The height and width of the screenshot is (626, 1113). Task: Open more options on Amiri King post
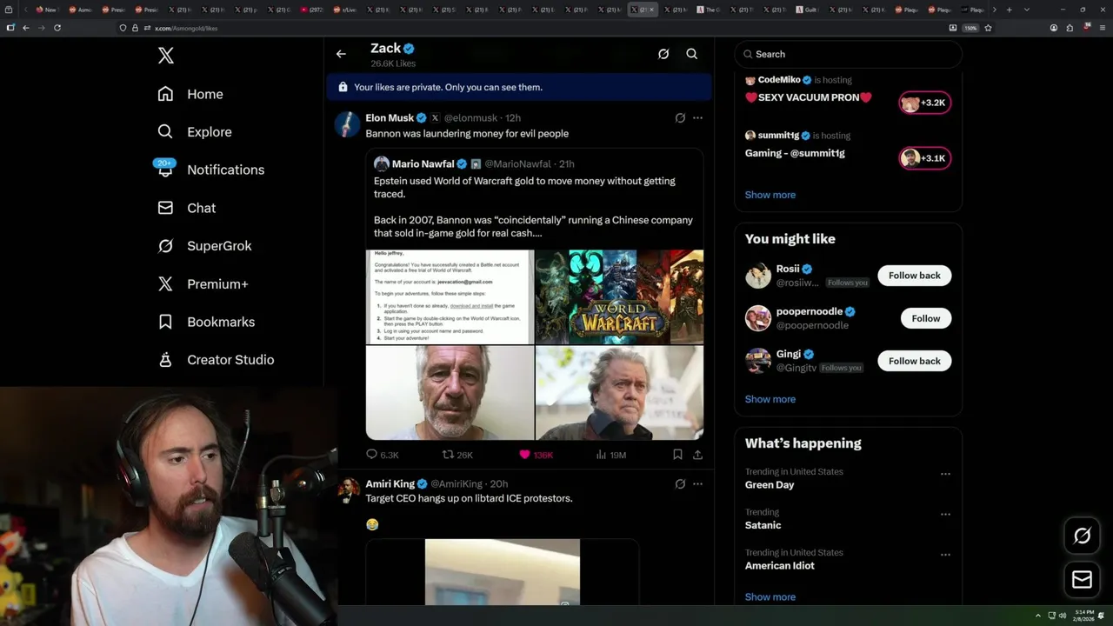pyautogui.click(x=697, y=483)
